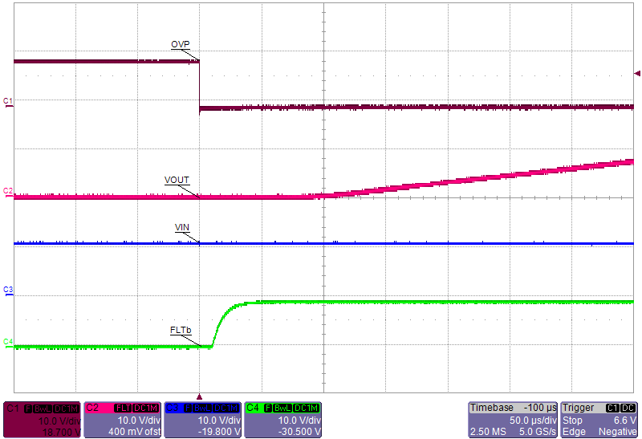Click the trigger time marker below grid
Image resolution: width=642 pixels, height=439 pixels.
[200, 396]
